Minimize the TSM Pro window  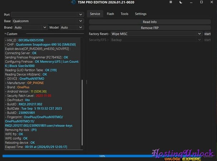coord(191,3)
